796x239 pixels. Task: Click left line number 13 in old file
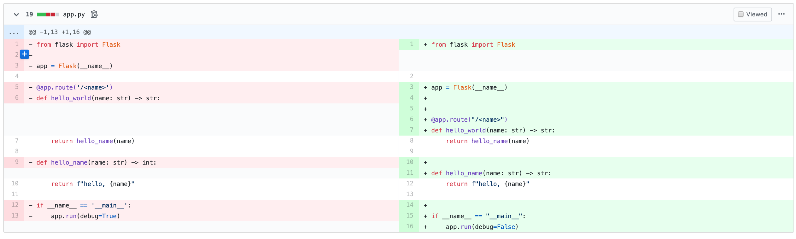pos(15,216)
